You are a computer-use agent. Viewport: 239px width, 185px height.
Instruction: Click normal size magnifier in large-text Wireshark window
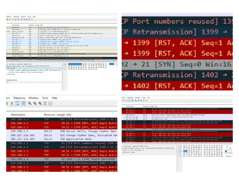pyautogui.click(x=40, y=103)
